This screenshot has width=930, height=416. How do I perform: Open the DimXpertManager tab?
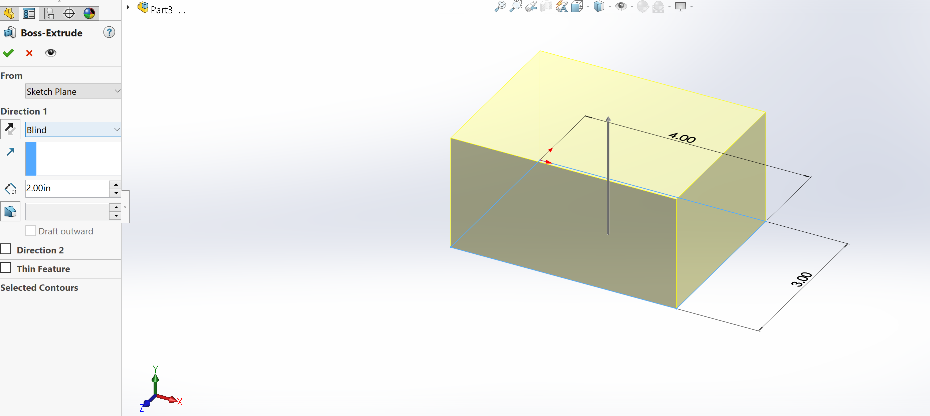(69, 13)
